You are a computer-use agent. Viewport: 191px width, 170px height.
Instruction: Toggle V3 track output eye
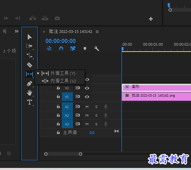point(87,80)
